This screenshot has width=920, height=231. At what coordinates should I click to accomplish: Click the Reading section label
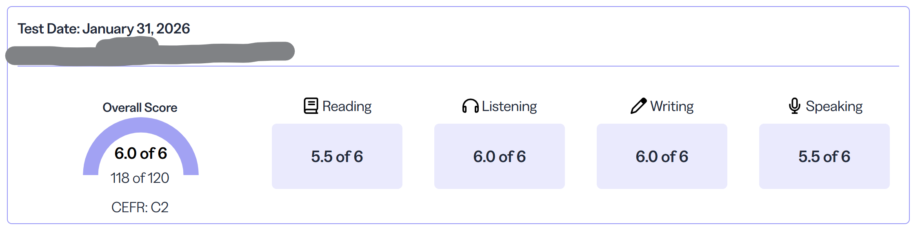pos(347,106)
